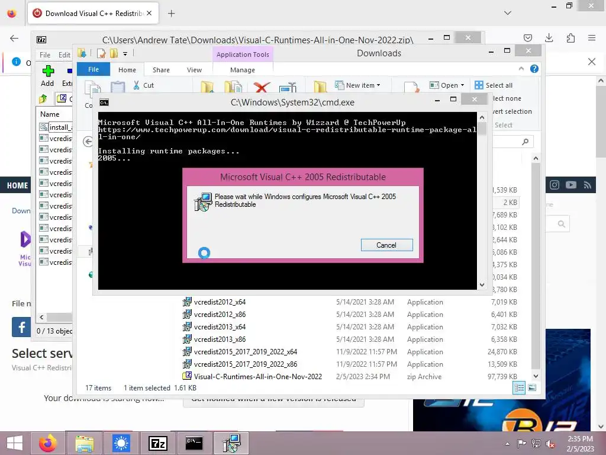Select install_all file in 7-Zip list
Screen dimensions: 606x455
point(56,127)
